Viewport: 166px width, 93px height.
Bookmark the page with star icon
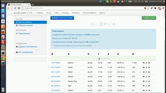point(148,8)
